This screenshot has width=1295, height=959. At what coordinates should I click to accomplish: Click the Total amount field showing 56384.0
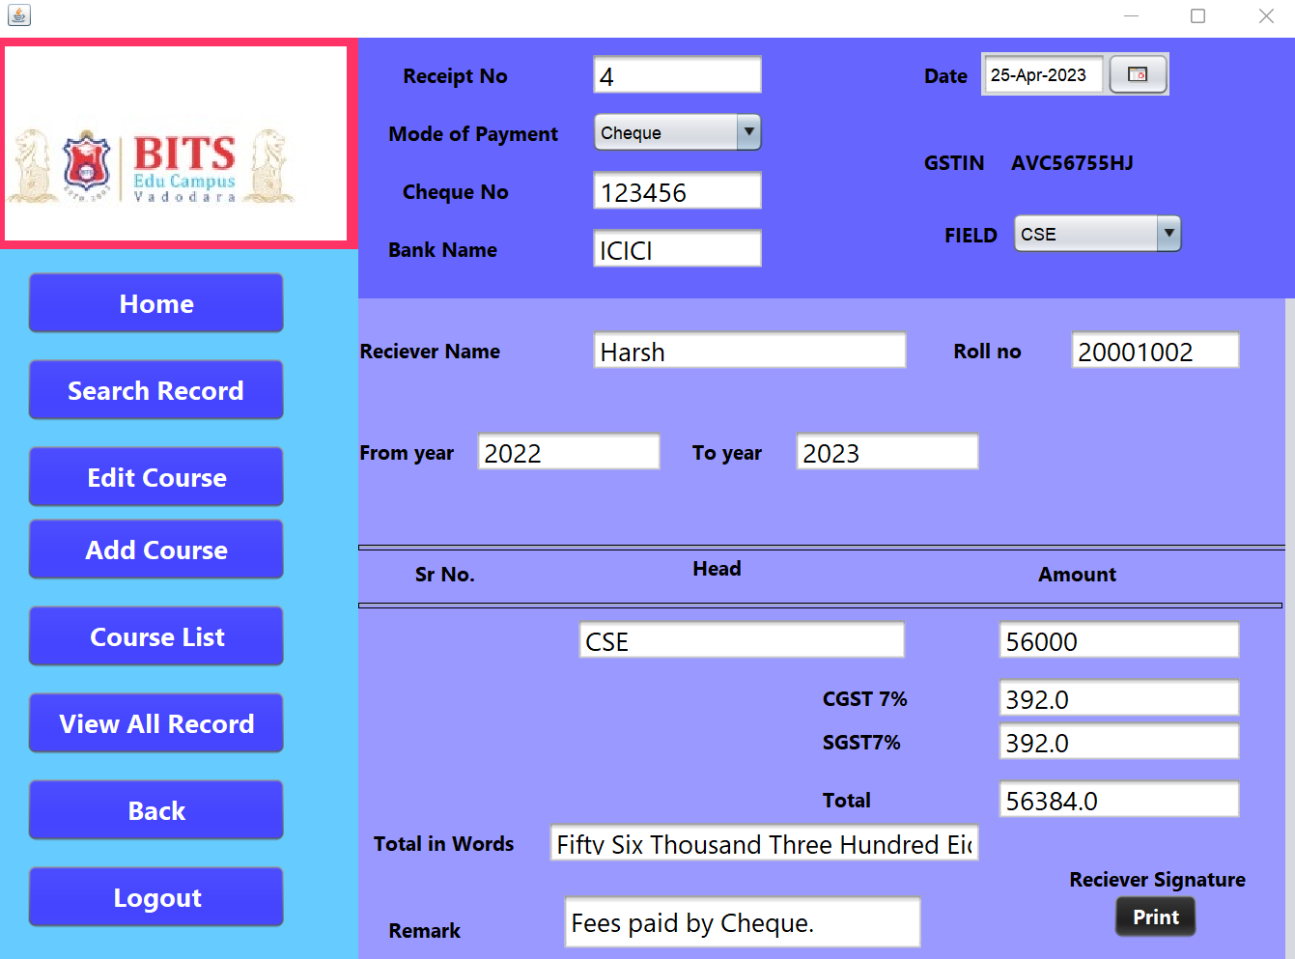pyautogui.click(x=1117, y=799)
